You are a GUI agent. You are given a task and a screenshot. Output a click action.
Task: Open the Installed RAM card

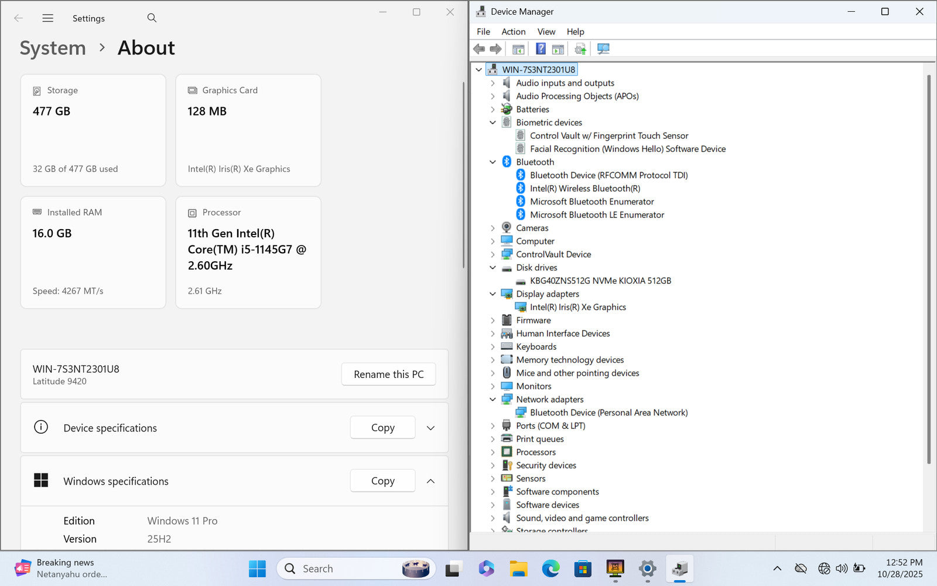coord(93,253)
